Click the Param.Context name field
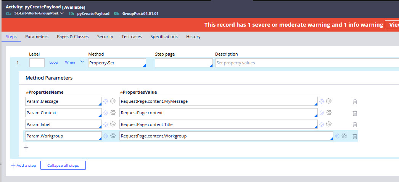Viewport: 399px width, 182px height. (64, 113)
